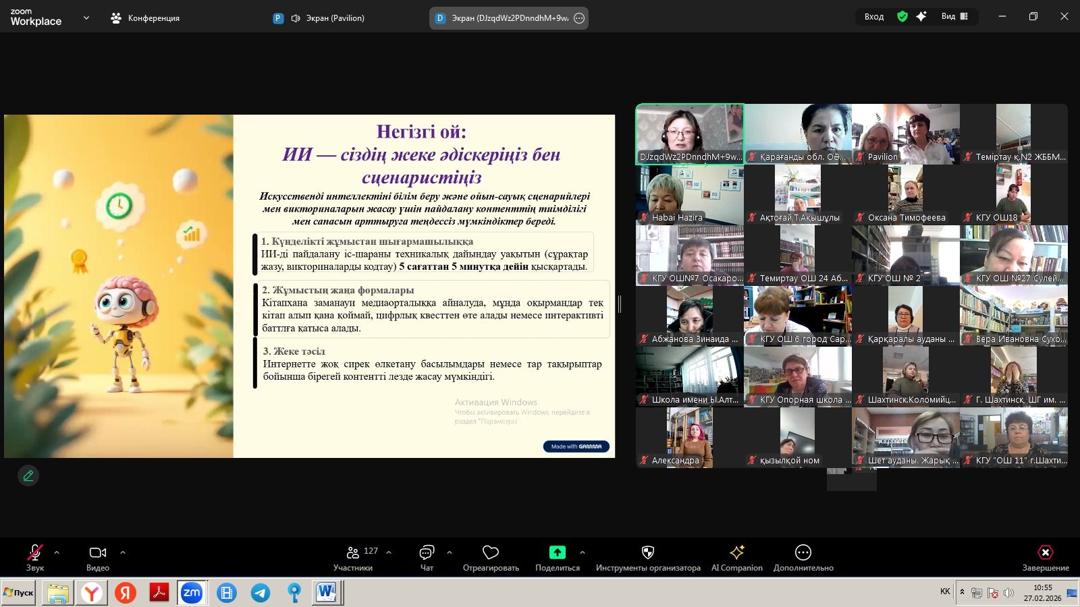
Task: Click the green annotation pencil icon
Action: click(x=28, y=475)
